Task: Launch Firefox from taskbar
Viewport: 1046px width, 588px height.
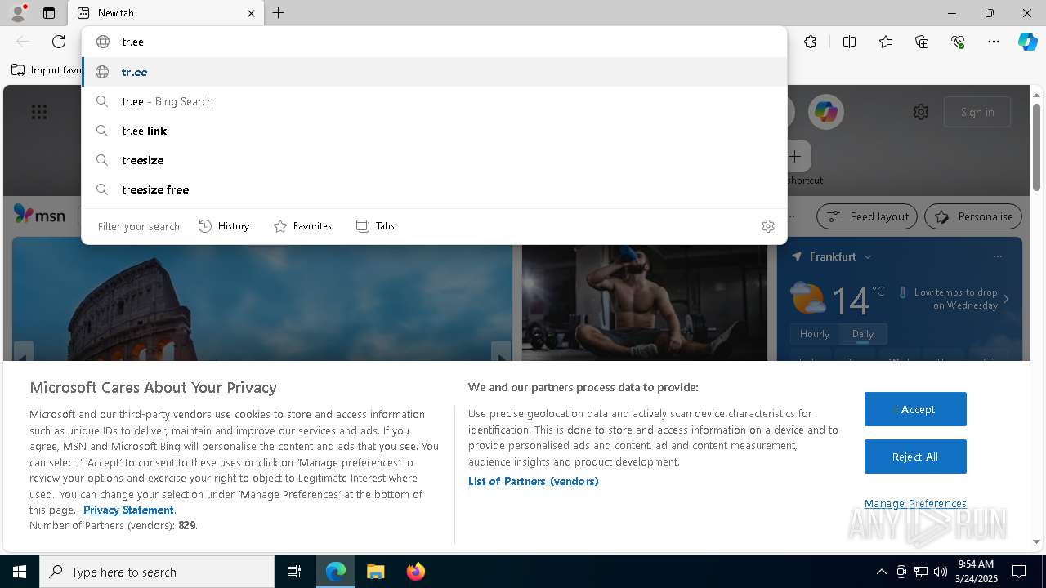Action: [416, 572]
